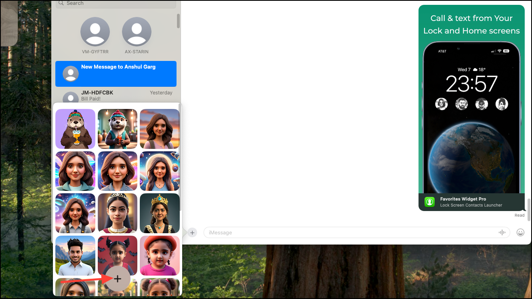Click the "Read" receipt label
532x299 pixels.
[x=519, y=215]
